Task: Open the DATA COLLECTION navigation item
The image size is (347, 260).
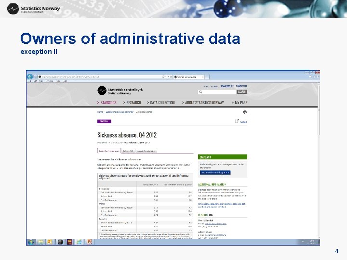Action: (160, 103)
